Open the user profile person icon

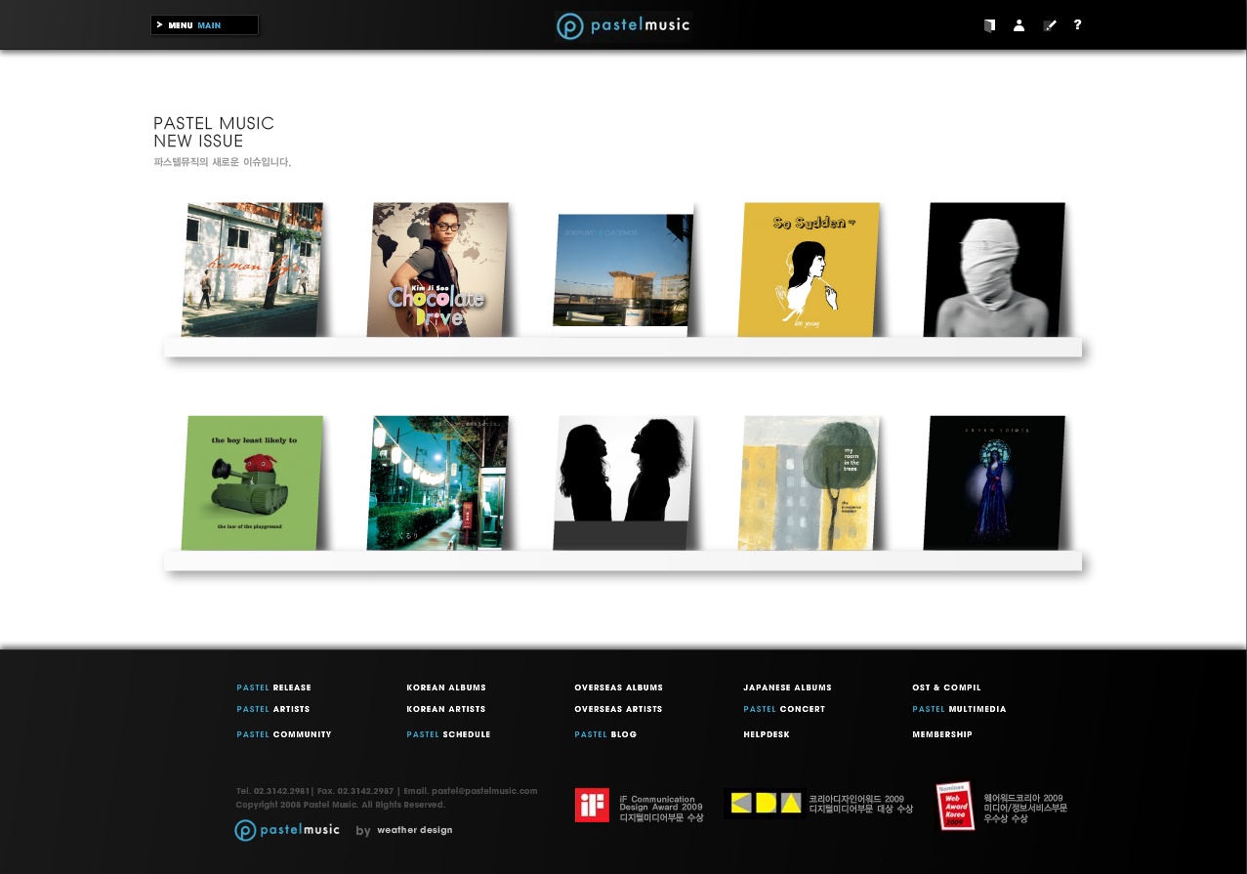[1018, 25]
